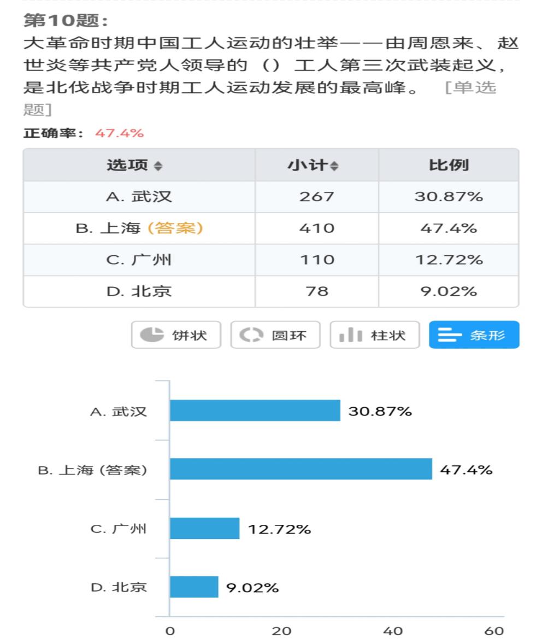Click the pie chart icon in 饼状 button

pyautogui.click(x=151, y=335)
